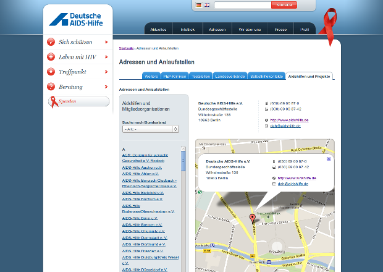Click the red ribbon icon on Spenden button

[54, 102]
